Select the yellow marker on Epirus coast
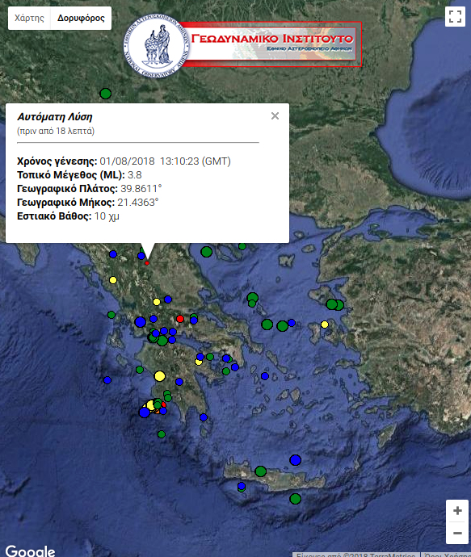Image resolution: width=471 pixels, height=557 pixels. 113,280
